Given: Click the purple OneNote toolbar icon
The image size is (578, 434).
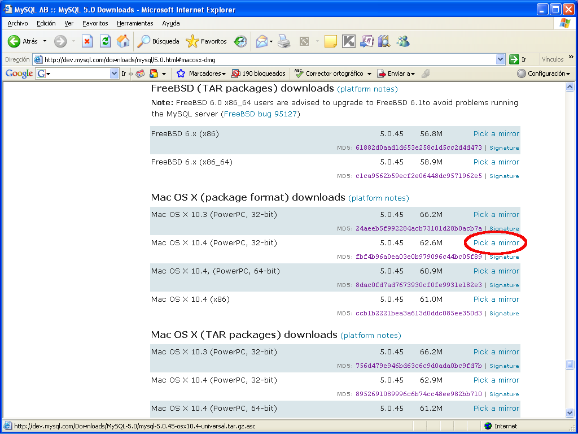Looking at the screenshot, I should (366, 41).
